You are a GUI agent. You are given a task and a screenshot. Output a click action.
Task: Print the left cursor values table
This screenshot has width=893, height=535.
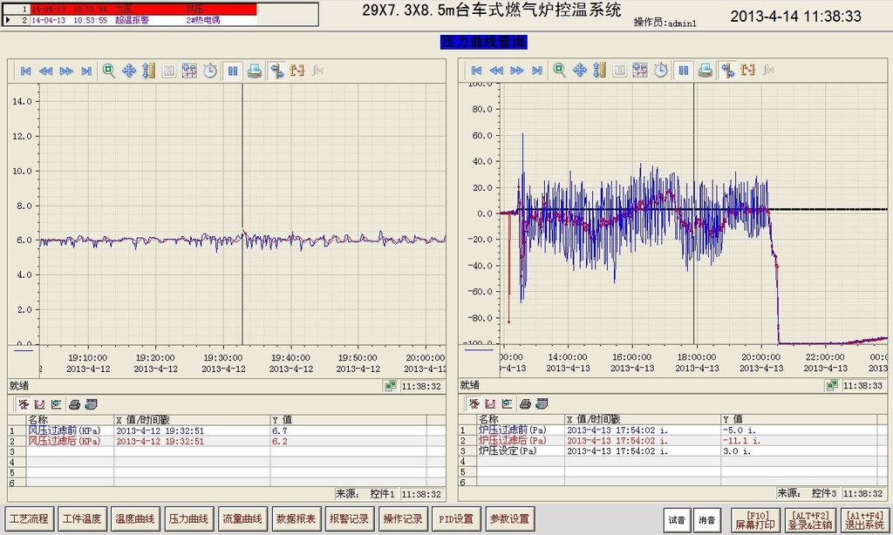coord(74,404)
